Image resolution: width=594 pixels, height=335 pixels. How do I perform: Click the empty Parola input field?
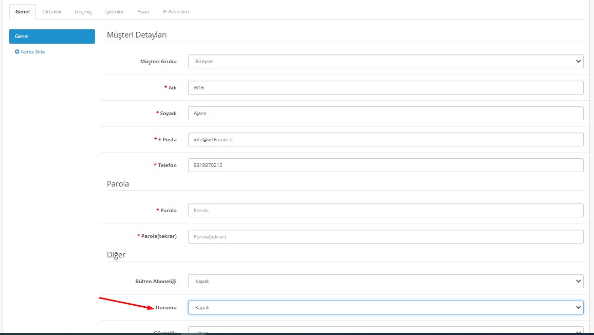point(385,211)
